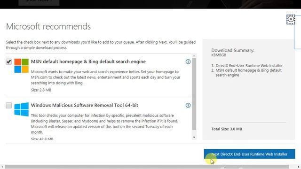301x169 pixels.
Task: Uncheck the MSN default homepage checkbox
Action: tap(8, 61)
